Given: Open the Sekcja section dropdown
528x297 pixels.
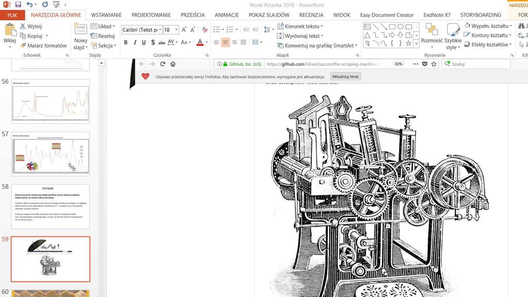Looking at the screenshot, I should coord(104,45).
